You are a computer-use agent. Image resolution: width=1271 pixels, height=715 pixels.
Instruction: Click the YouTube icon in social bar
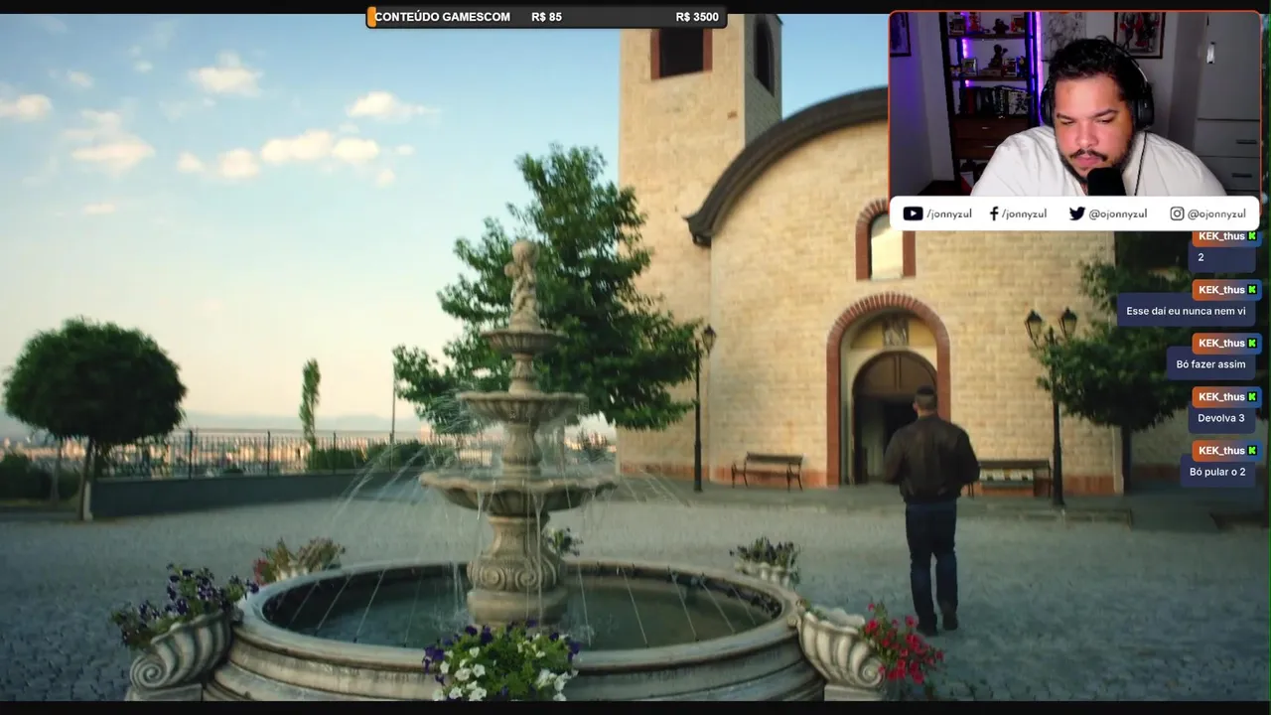pos(913,214)
